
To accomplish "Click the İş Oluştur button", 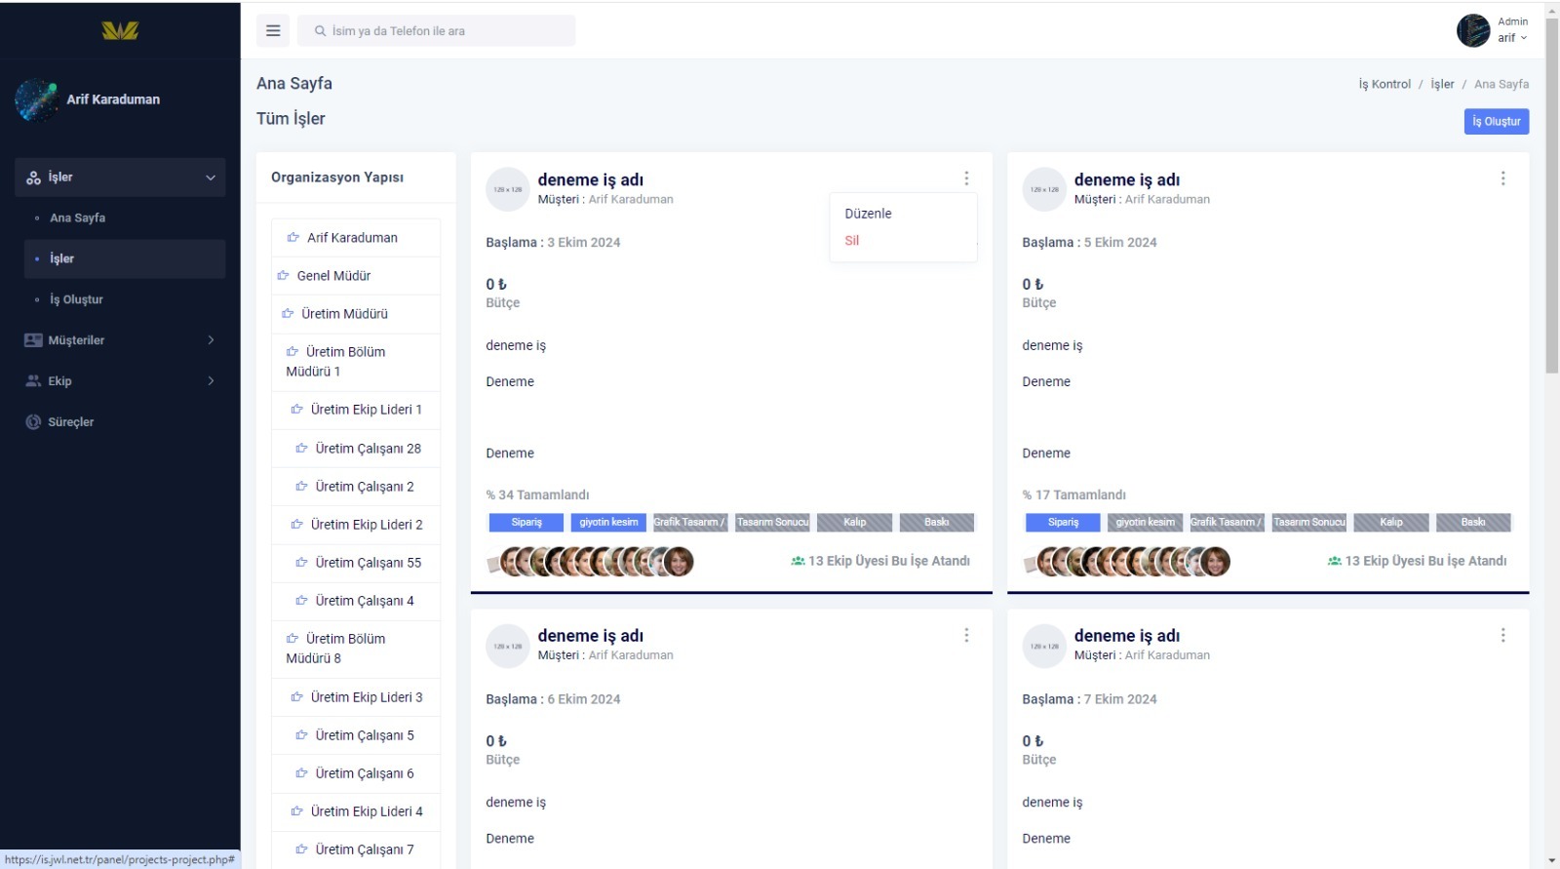I will point(1496,122).
